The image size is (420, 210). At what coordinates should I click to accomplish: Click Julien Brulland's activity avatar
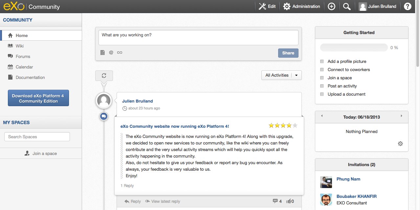click(x=104, y=101)
